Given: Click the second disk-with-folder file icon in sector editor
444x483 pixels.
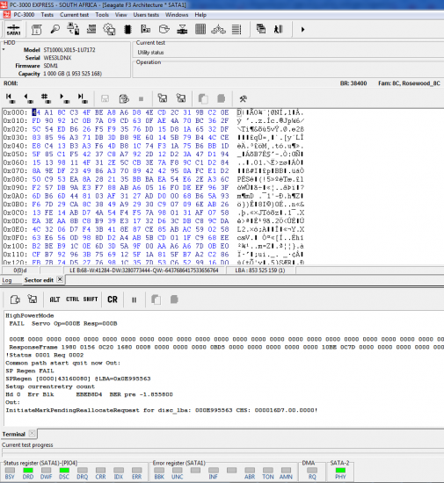Looking at the screenshot, I should pyautogui.click(x=181, y=98).
